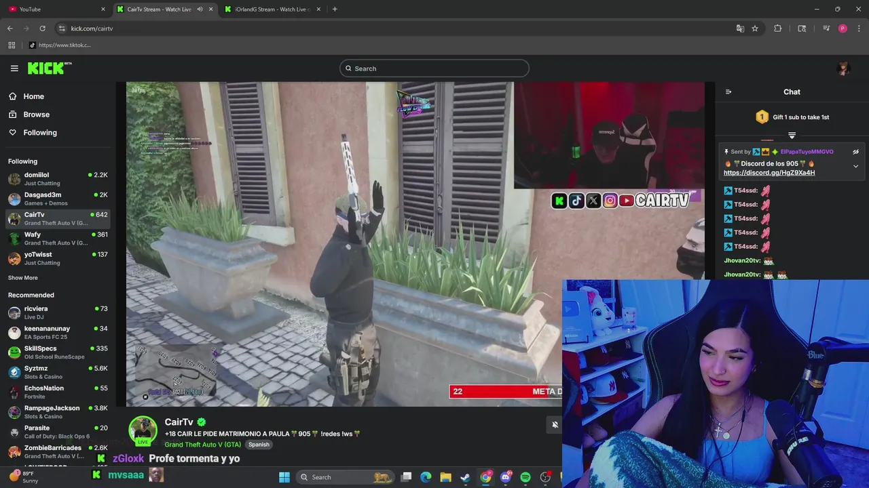This screenshot has height=488, width=869.
Task: View site information for kick.com
Action: pos(62,28)
